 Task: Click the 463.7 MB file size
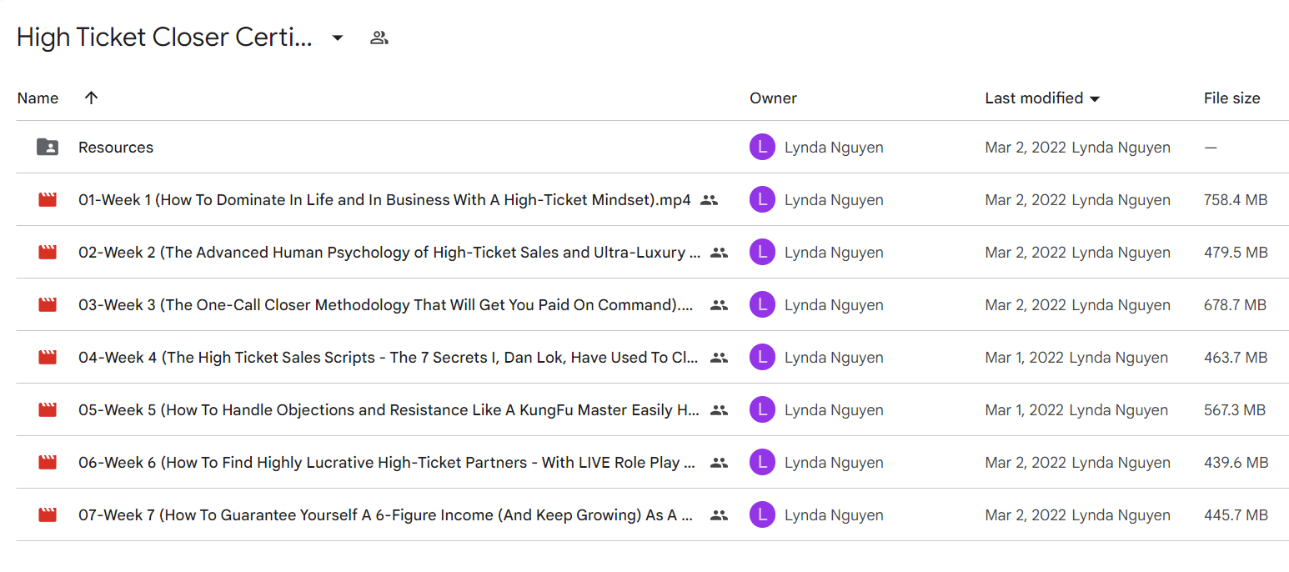[x=1236, y=358]
